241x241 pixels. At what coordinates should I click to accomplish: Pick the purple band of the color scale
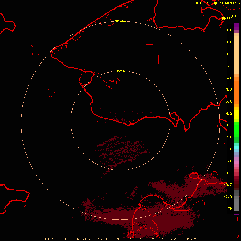[x=236, y=27]
